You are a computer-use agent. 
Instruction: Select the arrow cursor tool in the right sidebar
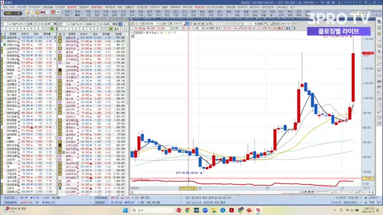click(x=379, y=52)
